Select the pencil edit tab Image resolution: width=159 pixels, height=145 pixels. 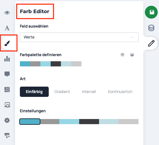[x=151, y=43]
